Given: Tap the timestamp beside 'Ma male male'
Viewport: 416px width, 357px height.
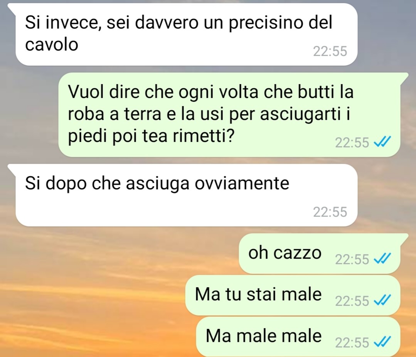Looking at the screenshot, I should (352, 343).
